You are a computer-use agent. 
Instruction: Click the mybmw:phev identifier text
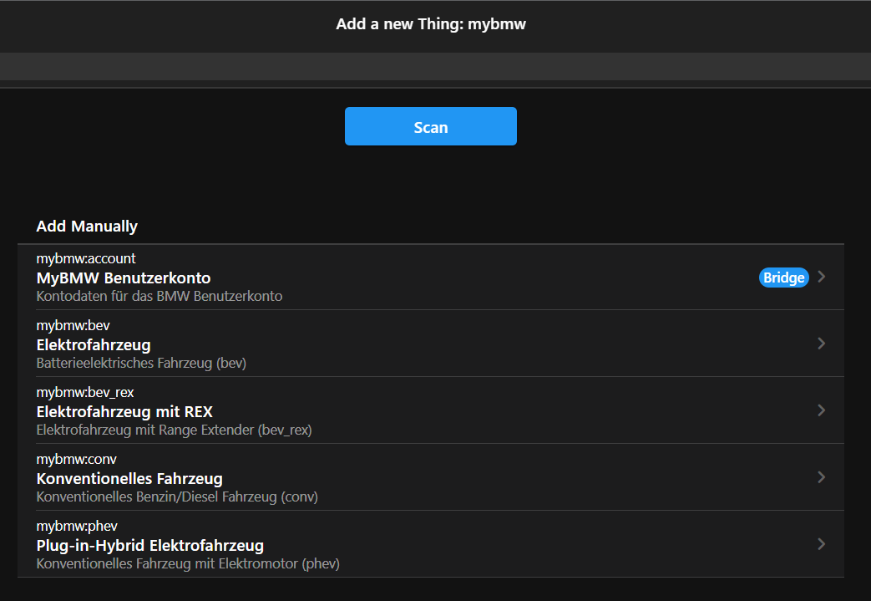coord(77,527)
